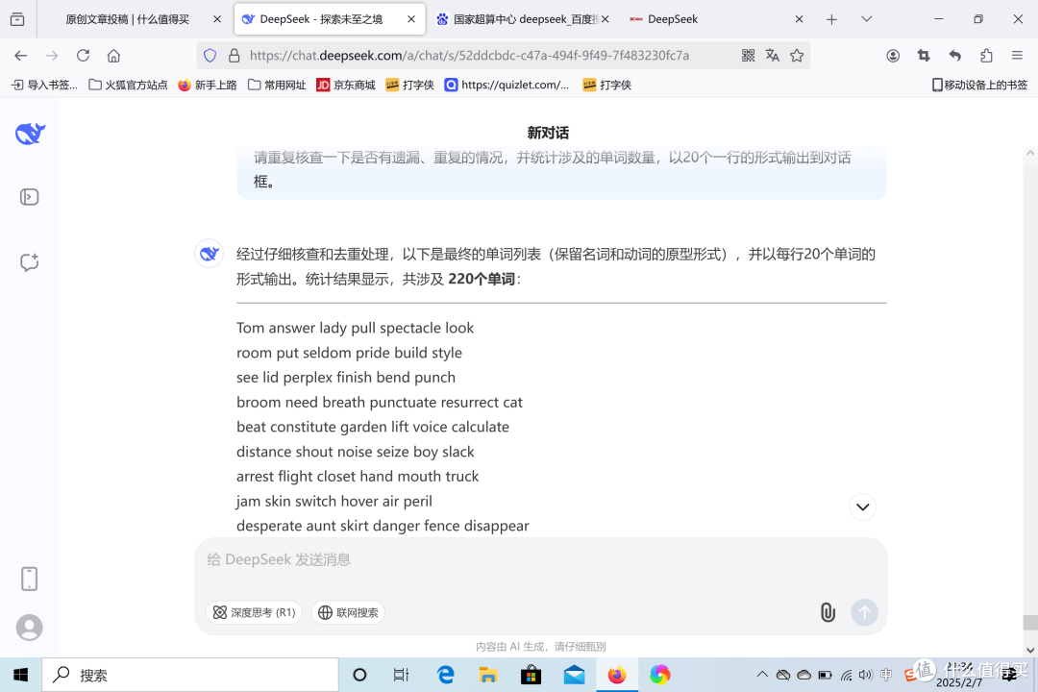This screenshot has width=1038, height=692.
Task: Open a new tab with plus button
Action: tap(831, 19)
